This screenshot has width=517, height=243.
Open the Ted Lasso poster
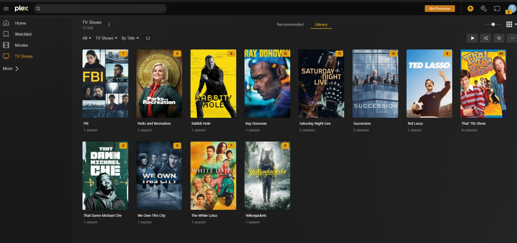pyautogui.click(x=429, y=83)
